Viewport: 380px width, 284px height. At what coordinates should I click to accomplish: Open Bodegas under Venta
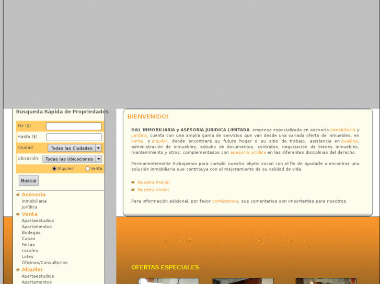click(31, 233)
